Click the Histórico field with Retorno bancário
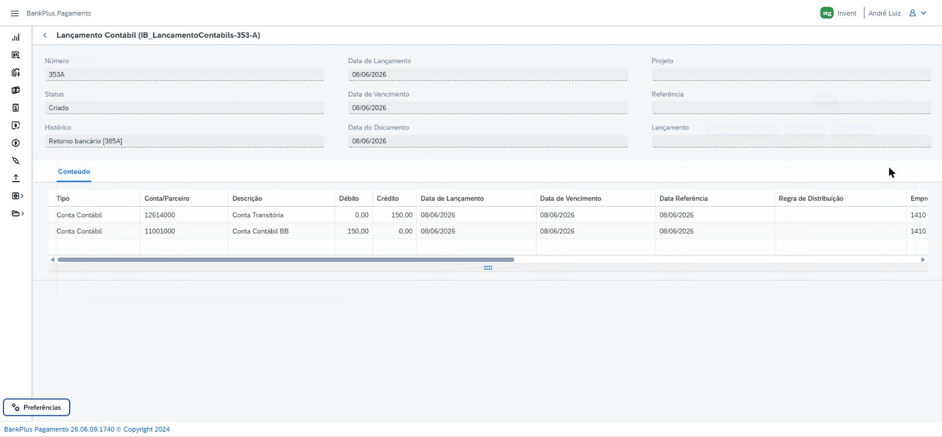942x437 pixels. tap(184, 141)
